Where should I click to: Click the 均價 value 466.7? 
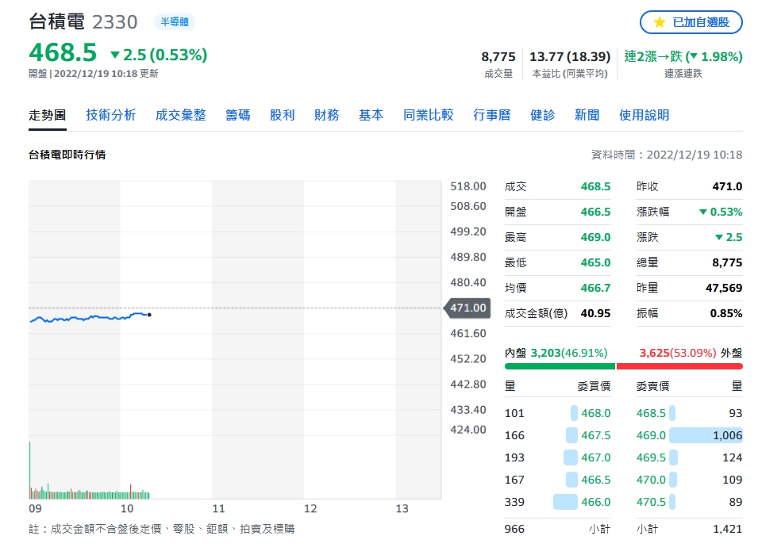[595, 288]
